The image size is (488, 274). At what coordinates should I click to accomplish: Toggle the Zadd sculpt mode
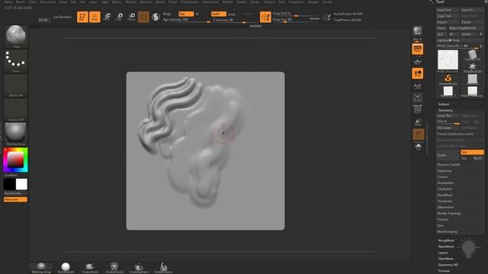pos(219,14)
